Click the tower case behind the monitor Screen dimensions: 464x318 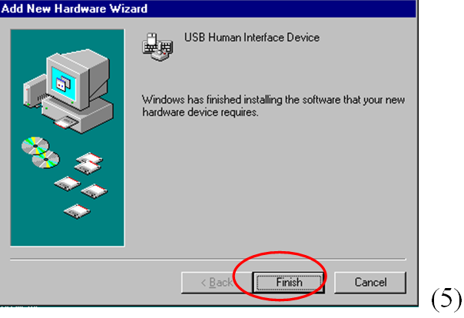35,91
